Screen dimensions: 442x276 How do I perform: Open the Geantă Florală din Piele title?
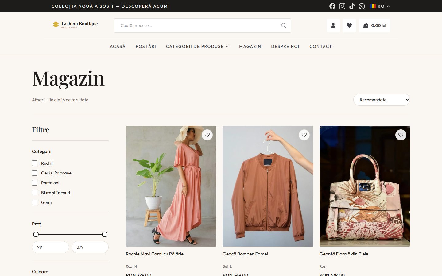click(344, 254)
